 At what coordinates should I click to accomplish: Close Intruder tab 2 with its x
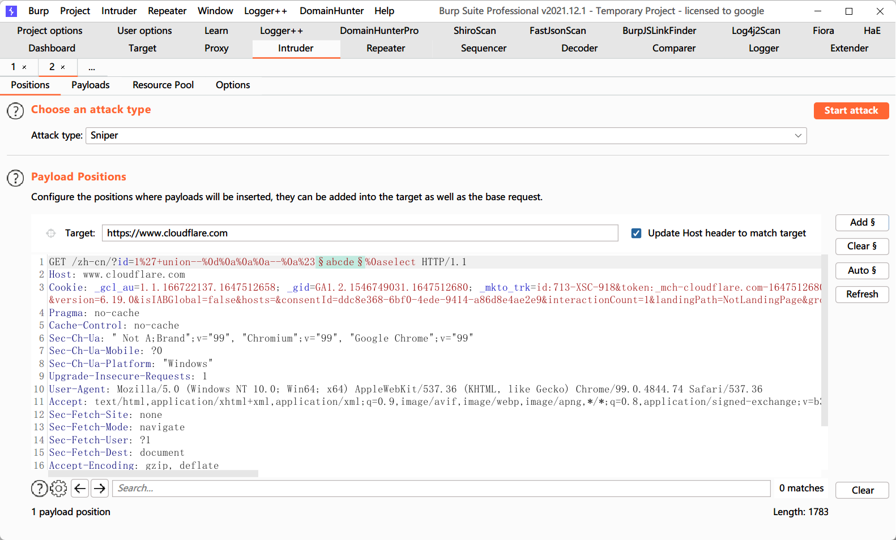(63, 67)
